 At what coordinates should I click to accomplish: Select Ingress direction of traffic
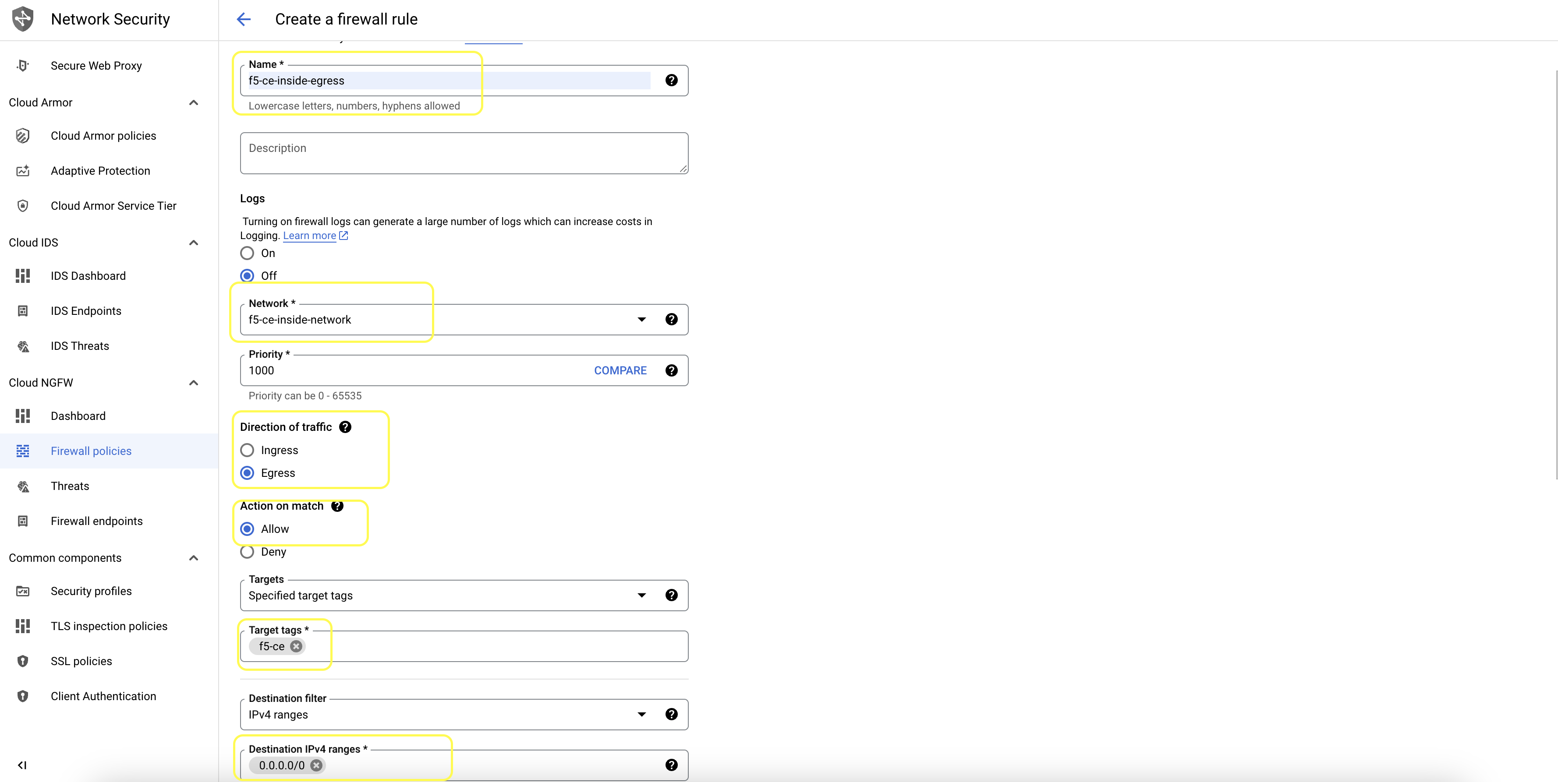(x=248, y=450)
